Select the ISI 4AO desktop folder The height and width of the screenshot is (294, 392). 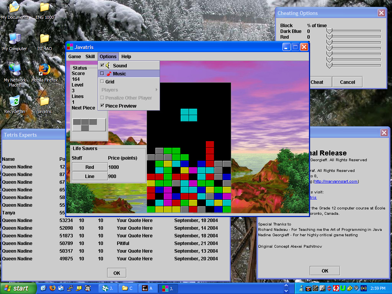[x=44, y=42]
